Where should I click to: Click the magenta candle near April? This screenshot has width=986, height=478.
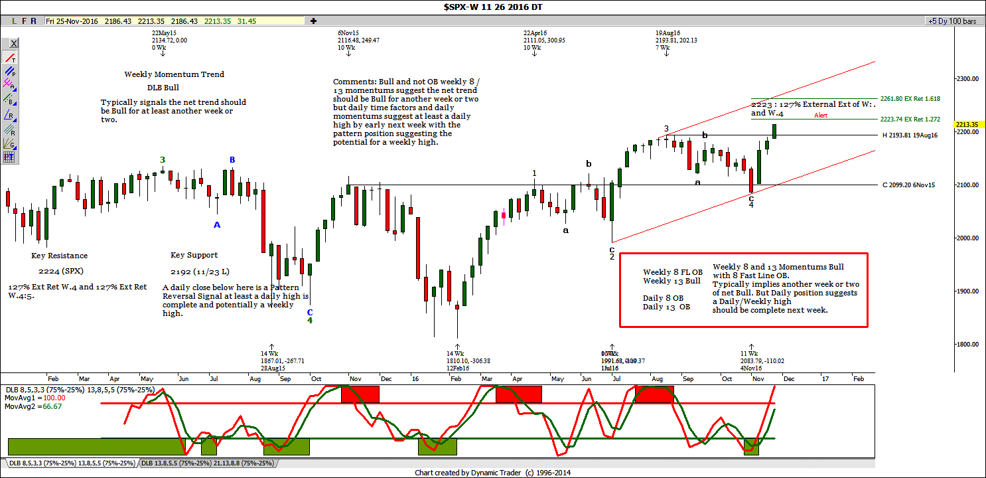504,215
